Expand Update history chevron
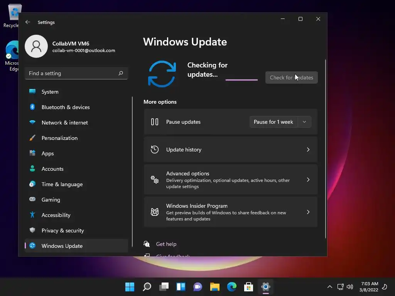The width and height of the screenshot is (395, 296). pos(308,150)
